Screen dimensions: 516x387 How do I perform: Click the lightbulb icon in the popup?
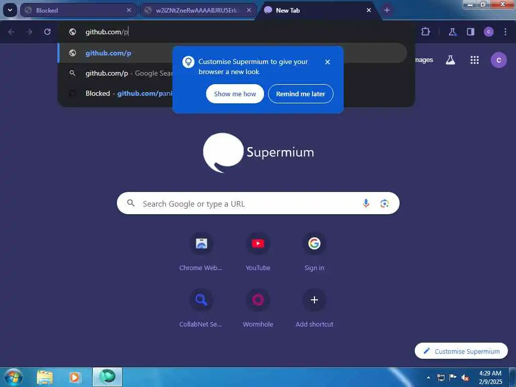coord(188,62)
